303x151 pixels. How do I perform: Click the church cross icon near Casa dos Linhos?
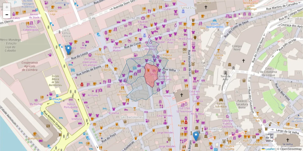[182, 95]
